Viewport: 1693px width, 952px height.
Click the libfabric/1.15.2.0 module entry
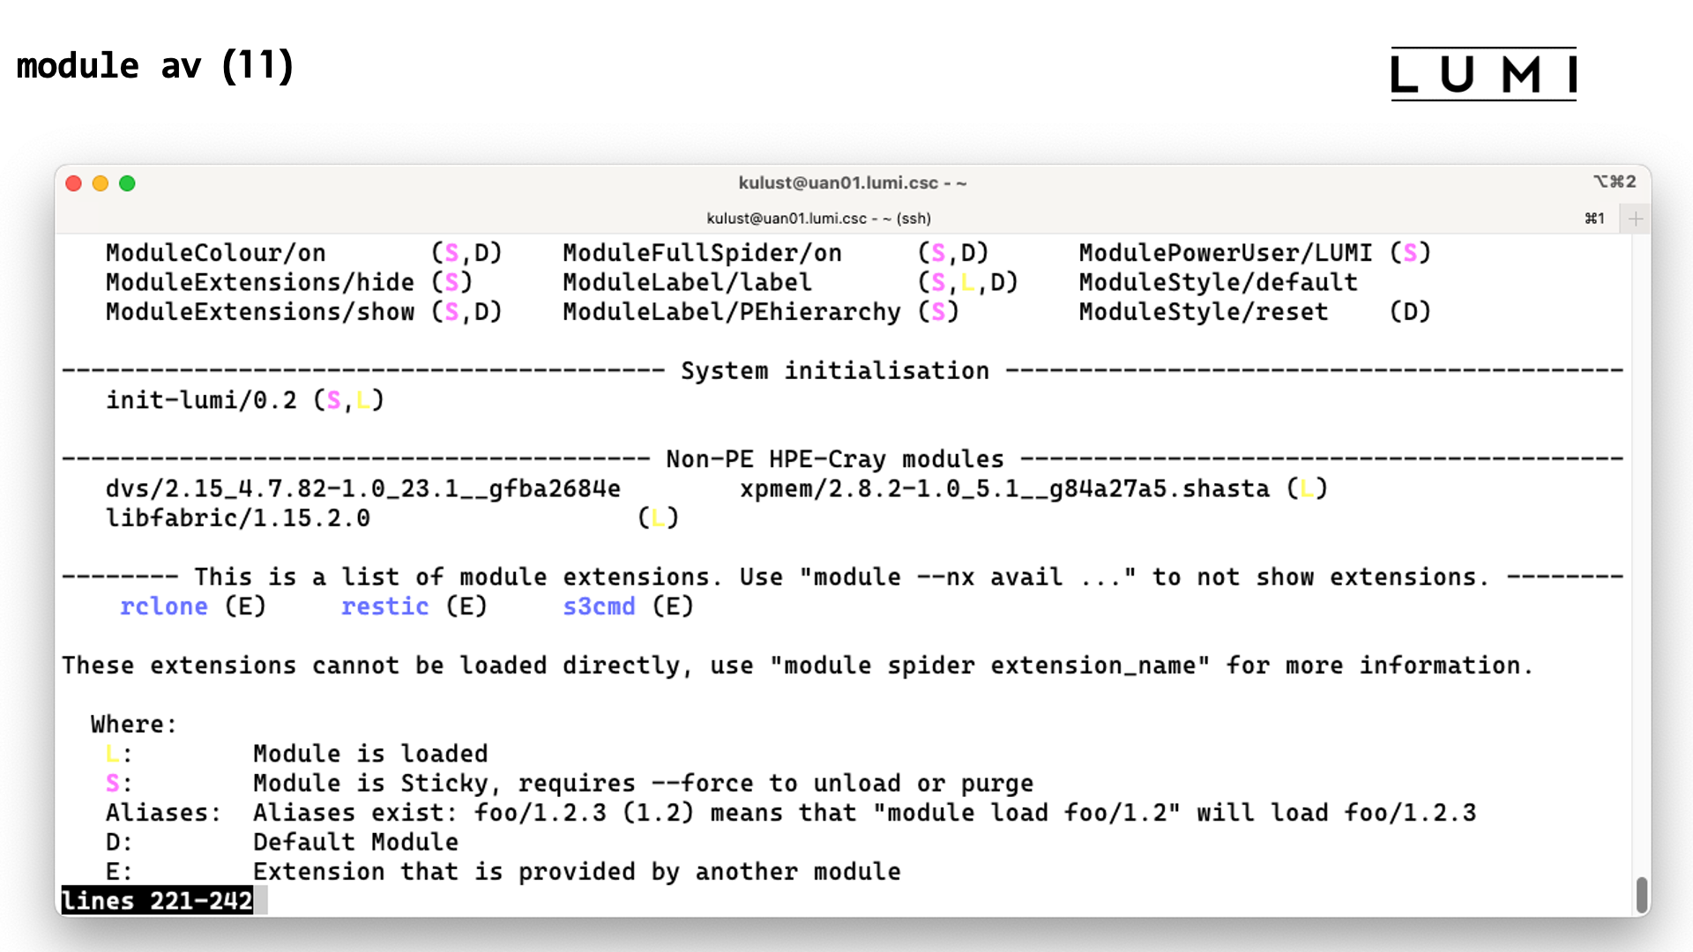[x=238, y=518]
